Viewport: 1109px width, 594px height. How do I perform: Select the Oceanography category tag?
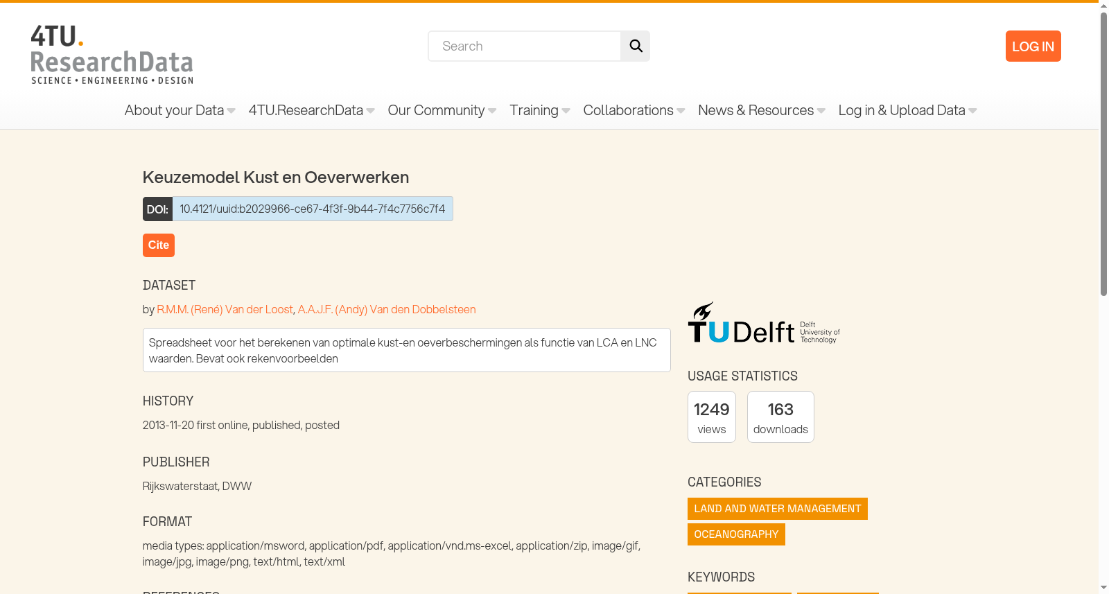736,534
